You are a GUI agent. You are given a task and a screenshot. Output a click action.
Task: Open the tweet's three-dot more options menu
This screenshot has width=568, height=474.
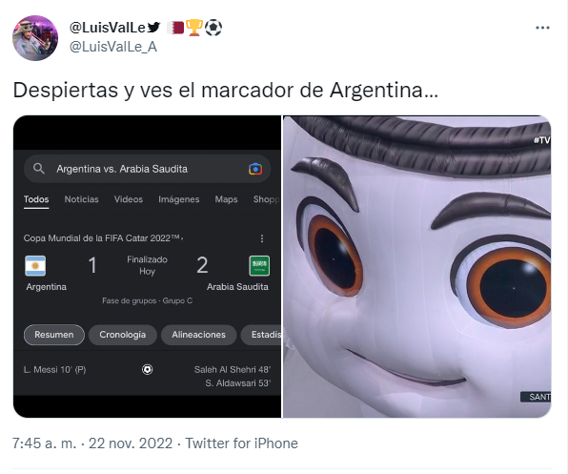[x=542, y=28]
